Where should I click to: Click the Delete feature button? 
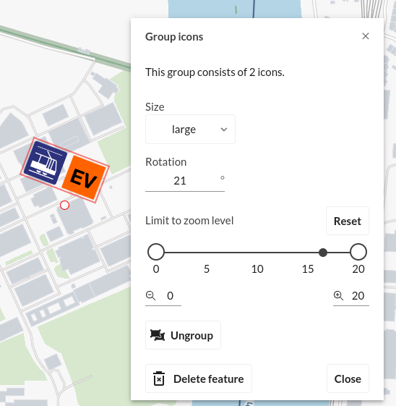[199, 378]
